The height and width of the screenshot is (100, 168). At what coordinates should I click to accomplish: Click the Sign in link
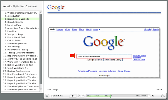click(155, 29)
